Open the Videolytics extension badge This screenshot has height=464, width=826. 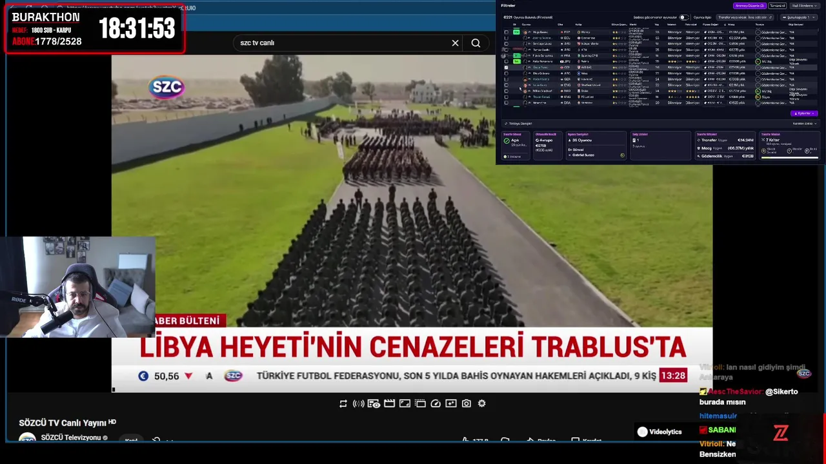coord(660,432)
